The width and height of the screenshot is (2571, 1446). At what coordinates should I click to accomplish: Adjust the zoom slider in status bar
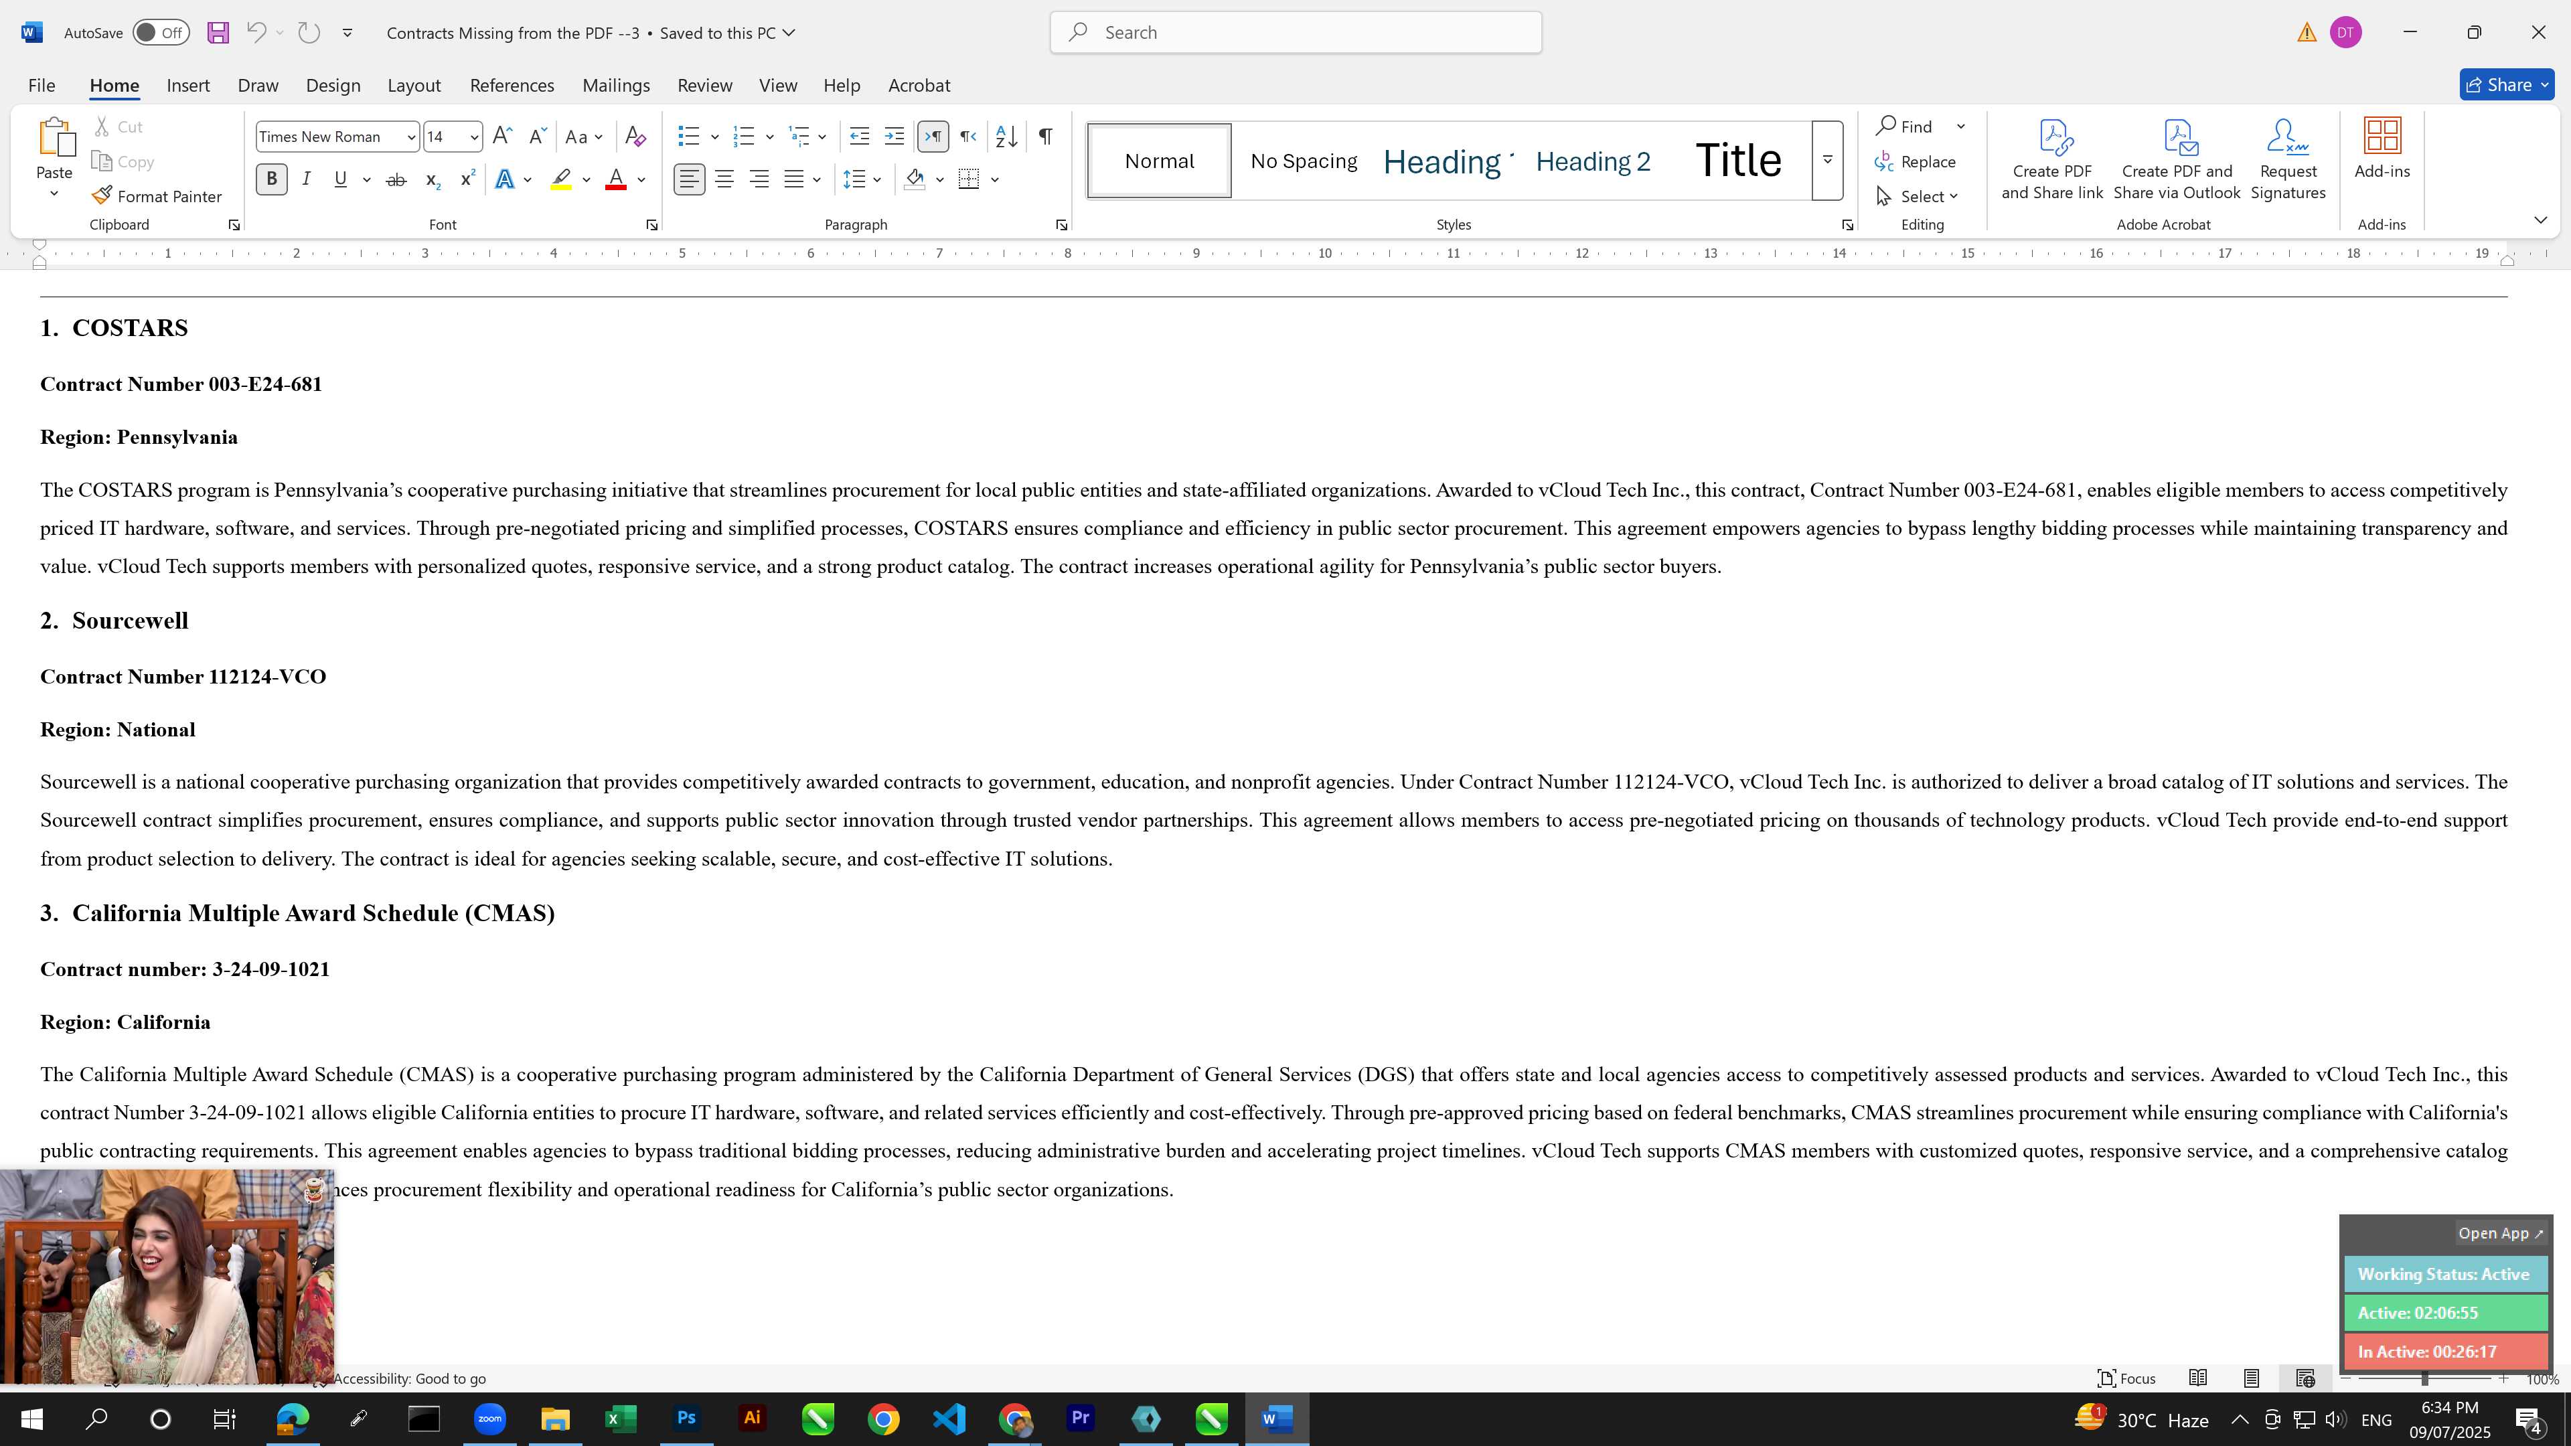pos(2424,1378)
